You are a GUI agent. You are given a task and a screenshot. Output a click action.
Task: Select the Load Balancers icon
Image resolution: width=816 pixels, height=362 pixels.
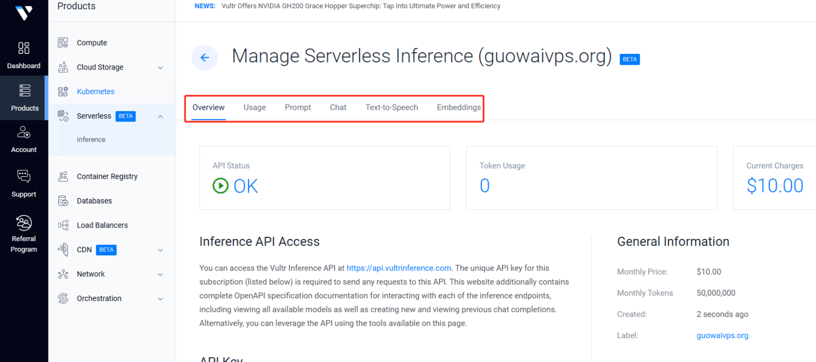point(64,225)
